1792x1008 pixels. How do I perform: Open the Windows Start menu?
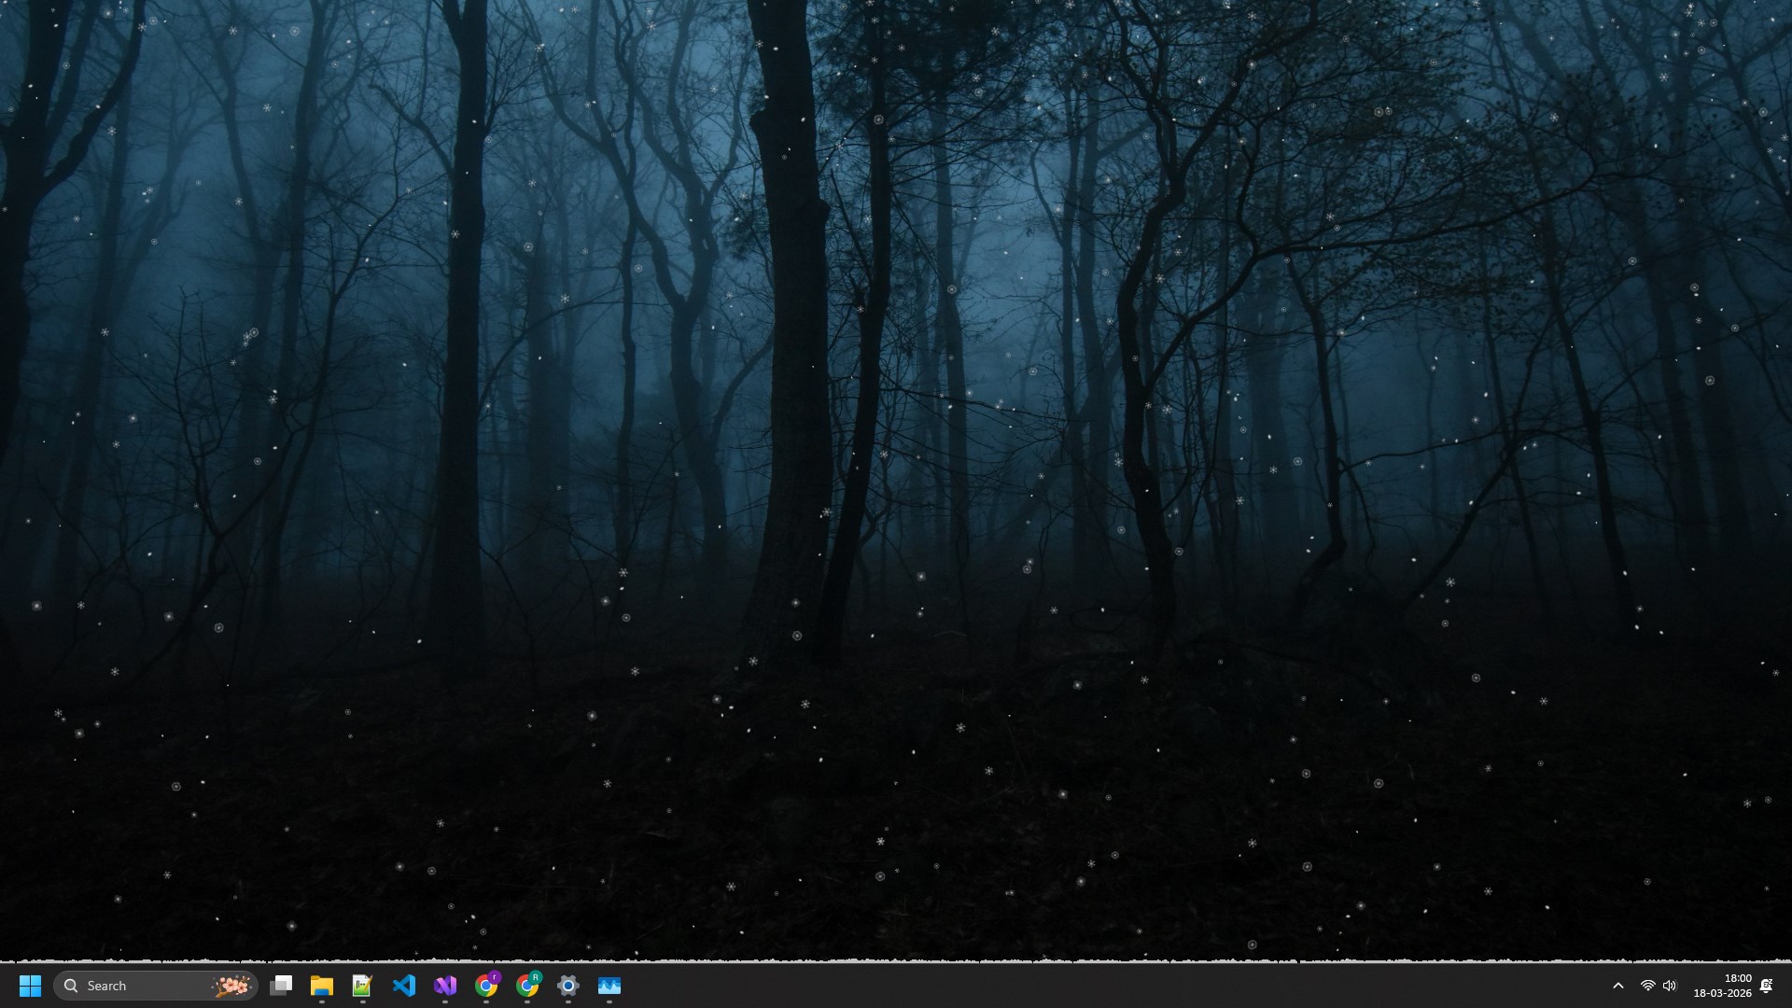pyautogui.click(x=30, y=986)
